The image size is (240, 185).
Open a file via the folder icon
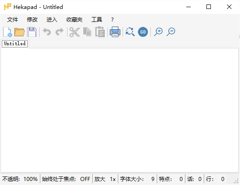click(19, 32)
